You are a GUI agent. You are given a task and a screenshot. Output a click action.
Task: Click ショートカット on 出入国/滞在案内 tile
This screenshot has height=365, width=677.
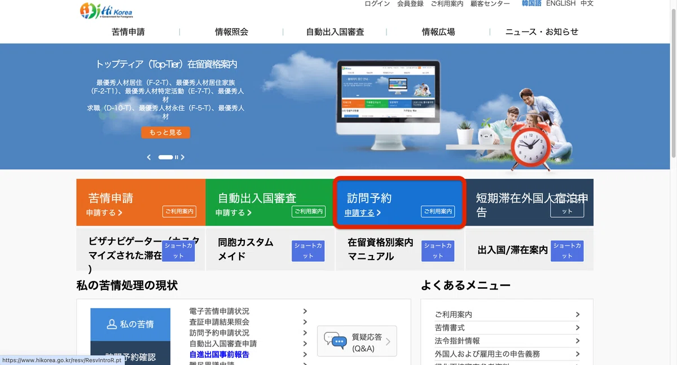click(x=567, y=251)
